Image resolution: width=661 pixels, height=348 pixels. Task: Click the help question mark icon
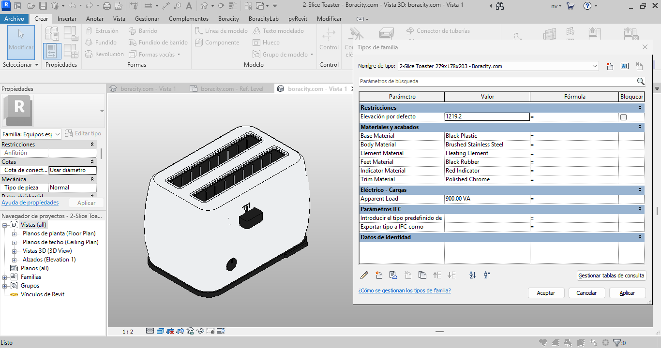[x=587, y=6]
